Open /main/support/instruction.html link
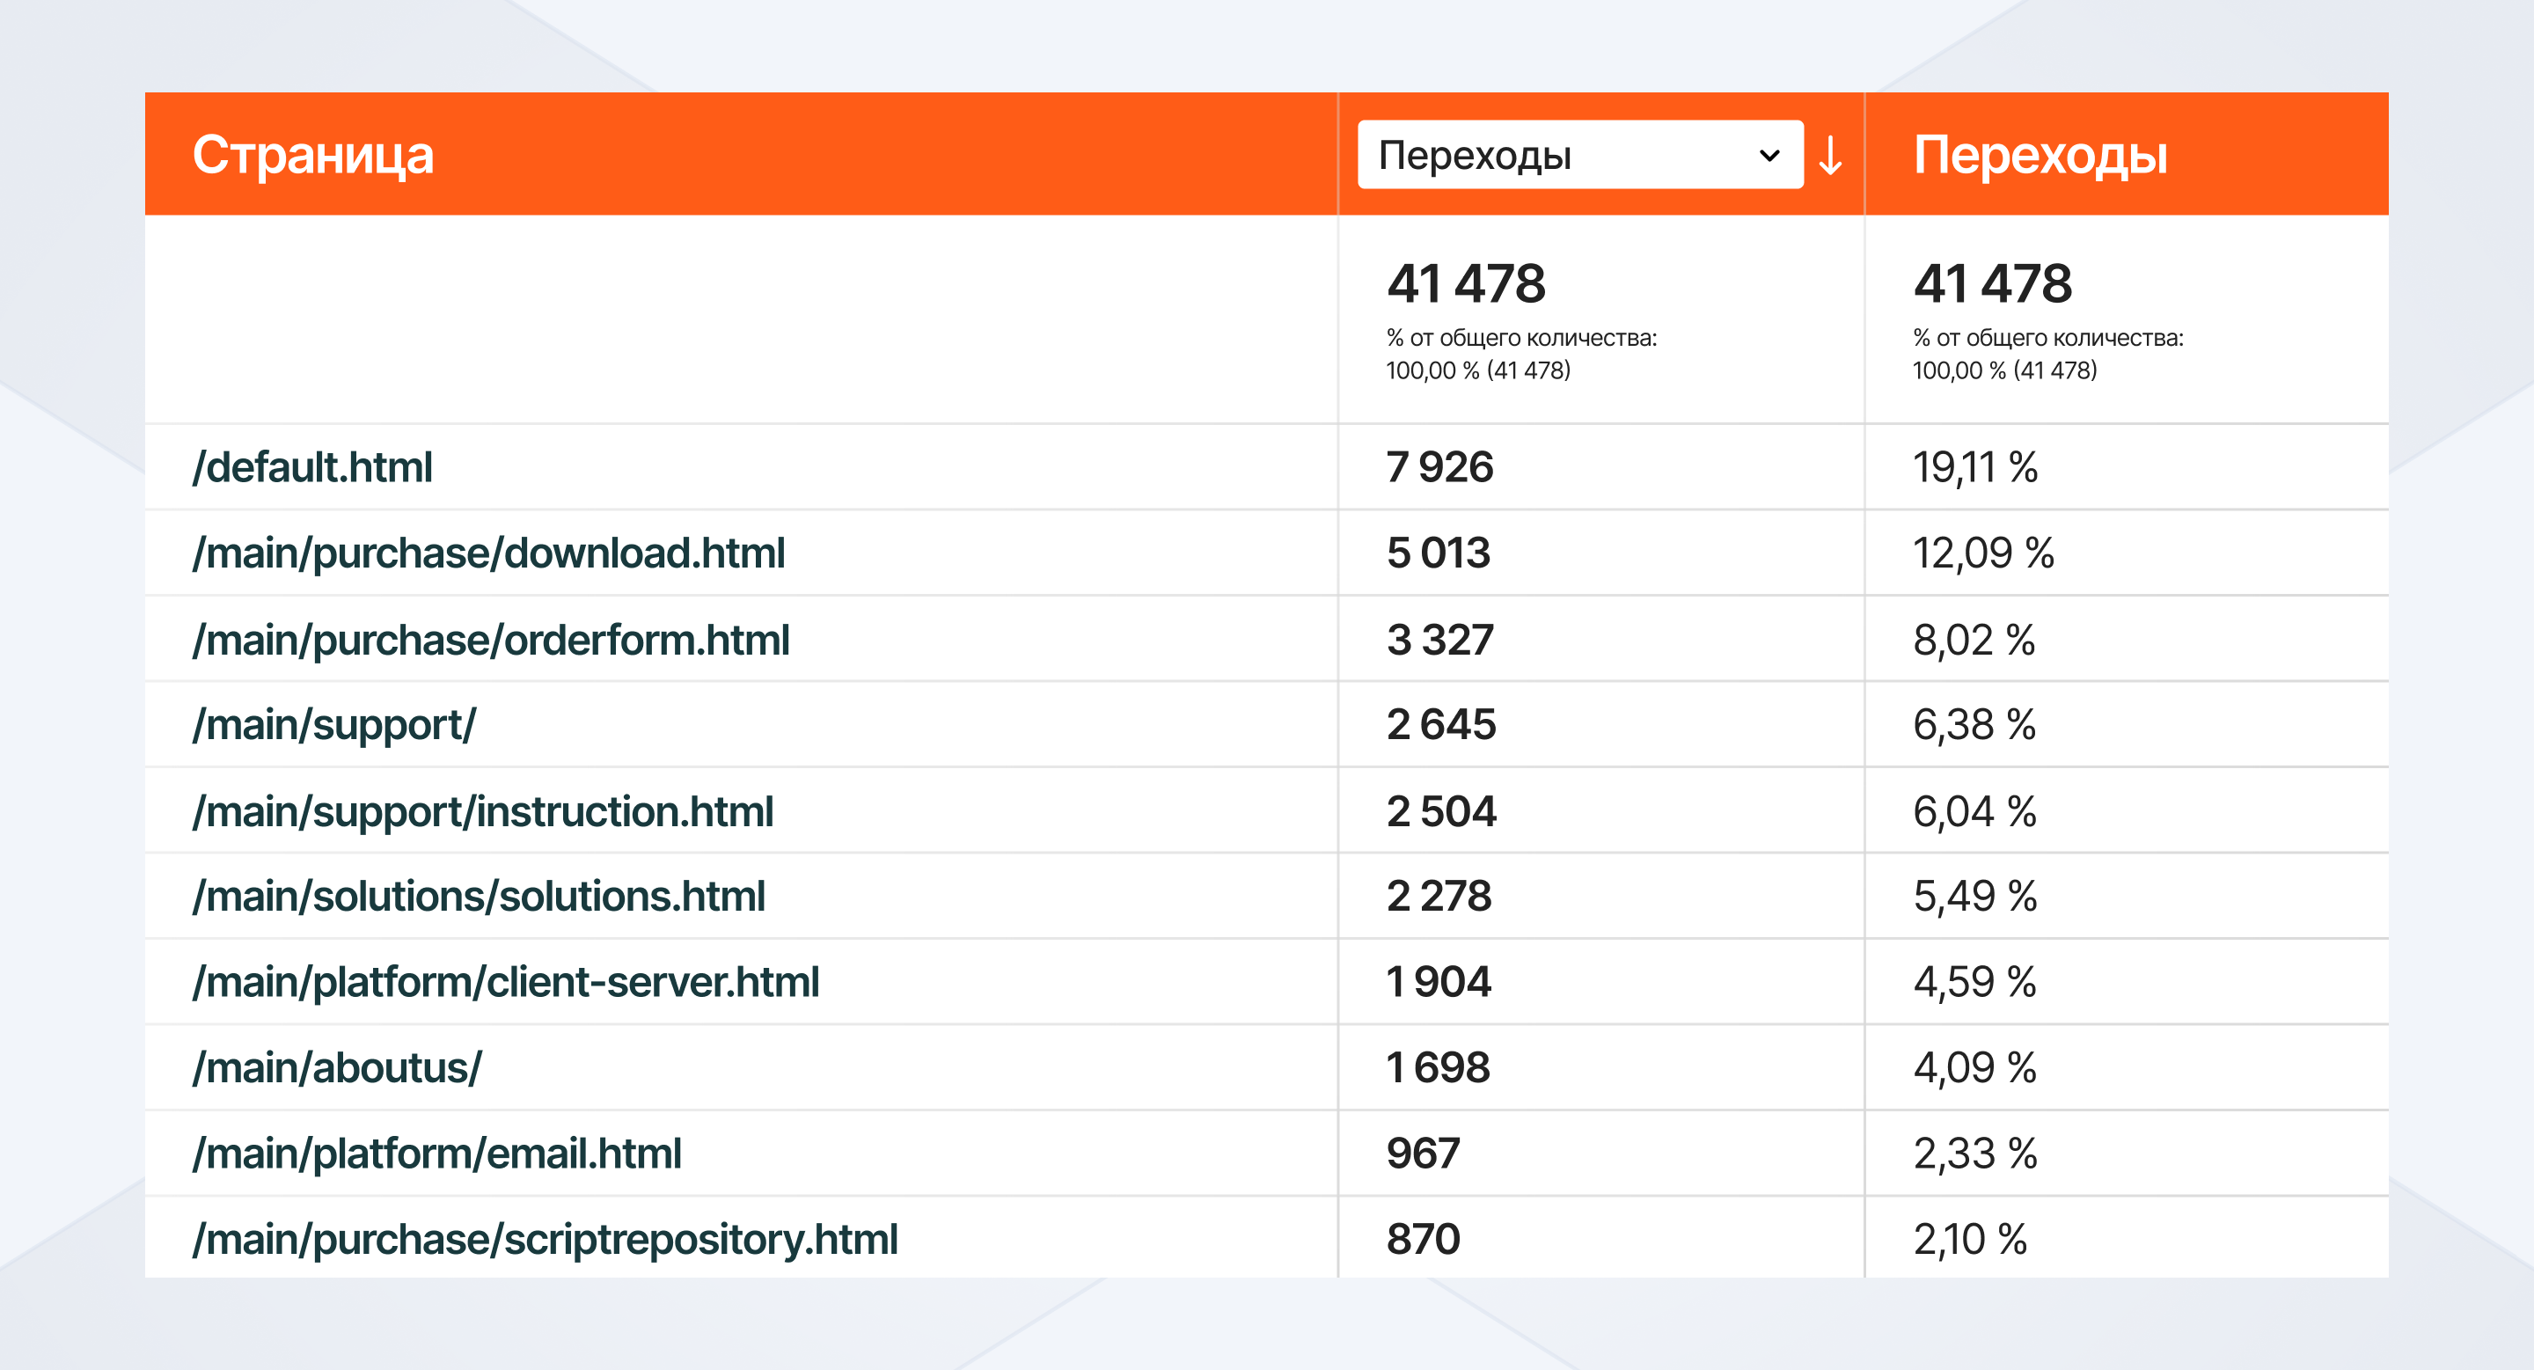The height and width of the screenshot is (1370, 2534). pyautogui.click(x=483, y=811)
